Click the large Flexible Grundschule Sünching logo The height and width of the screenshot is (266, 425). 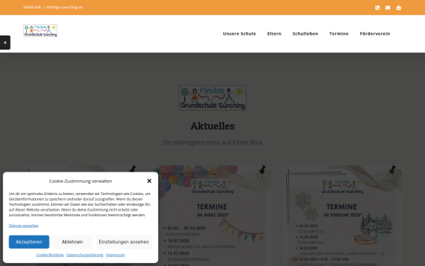coord(212,98)
